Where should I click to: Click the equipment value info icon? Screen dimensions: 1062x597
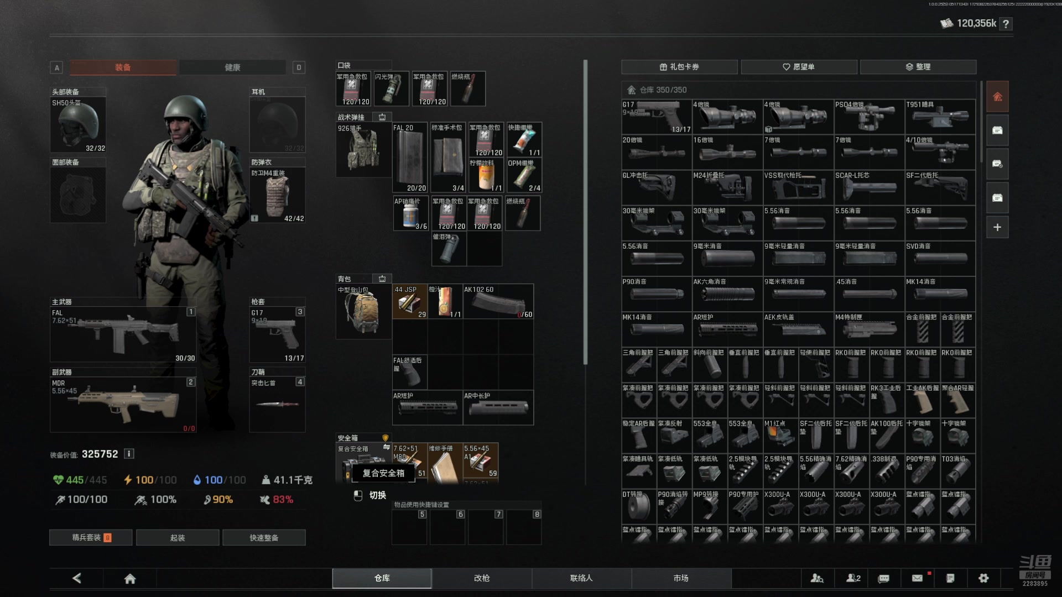[129, 454]
